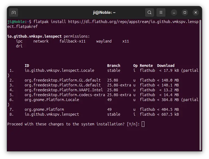The height and width of the screenshot is (159, 209).
Task: Click the fallback-x11 permission text
Action: 72,41
